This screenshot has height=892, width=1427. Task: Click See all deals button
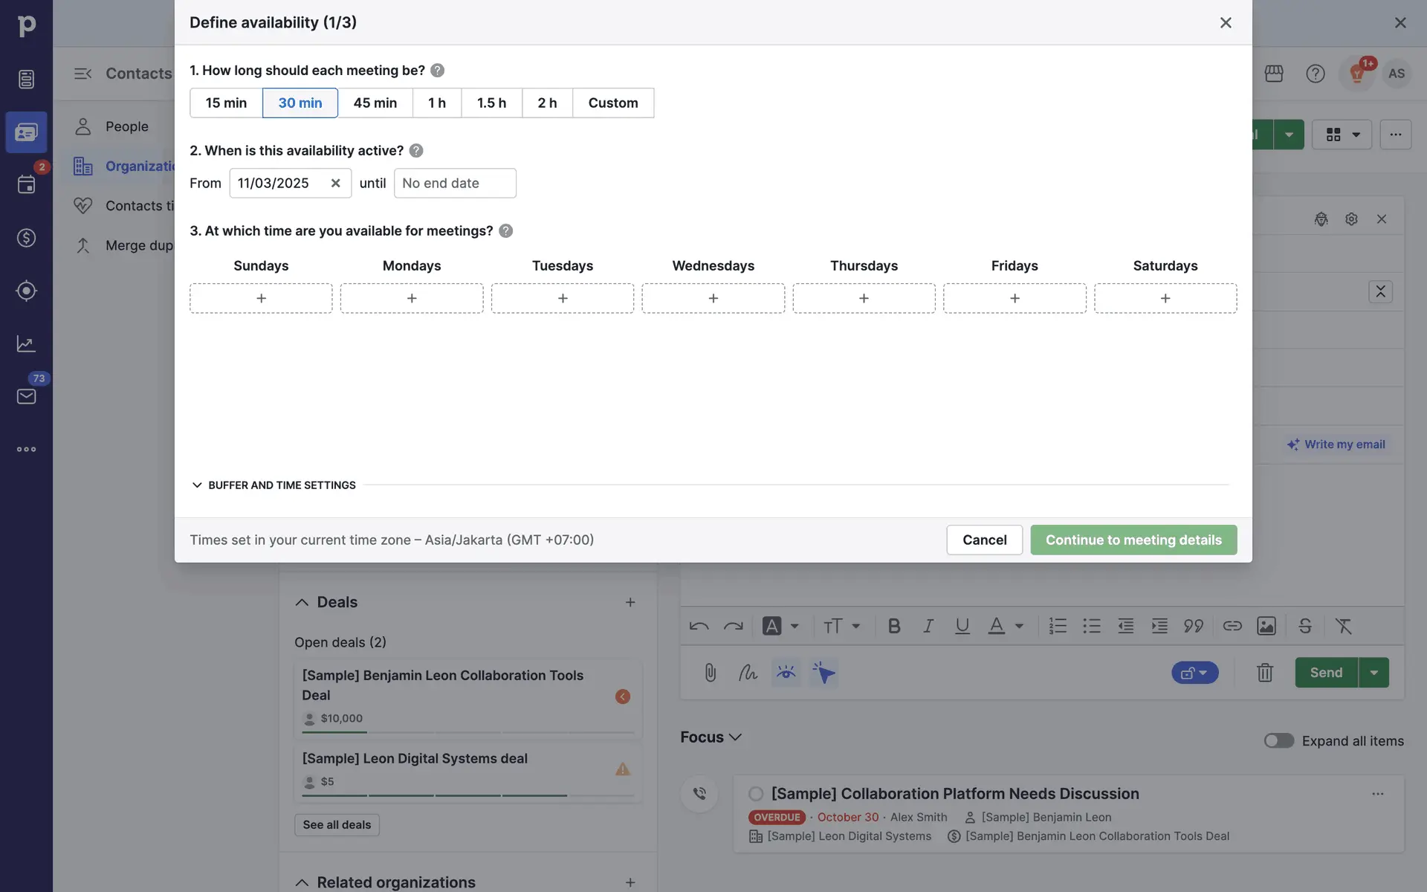click(x=337, y=824)
